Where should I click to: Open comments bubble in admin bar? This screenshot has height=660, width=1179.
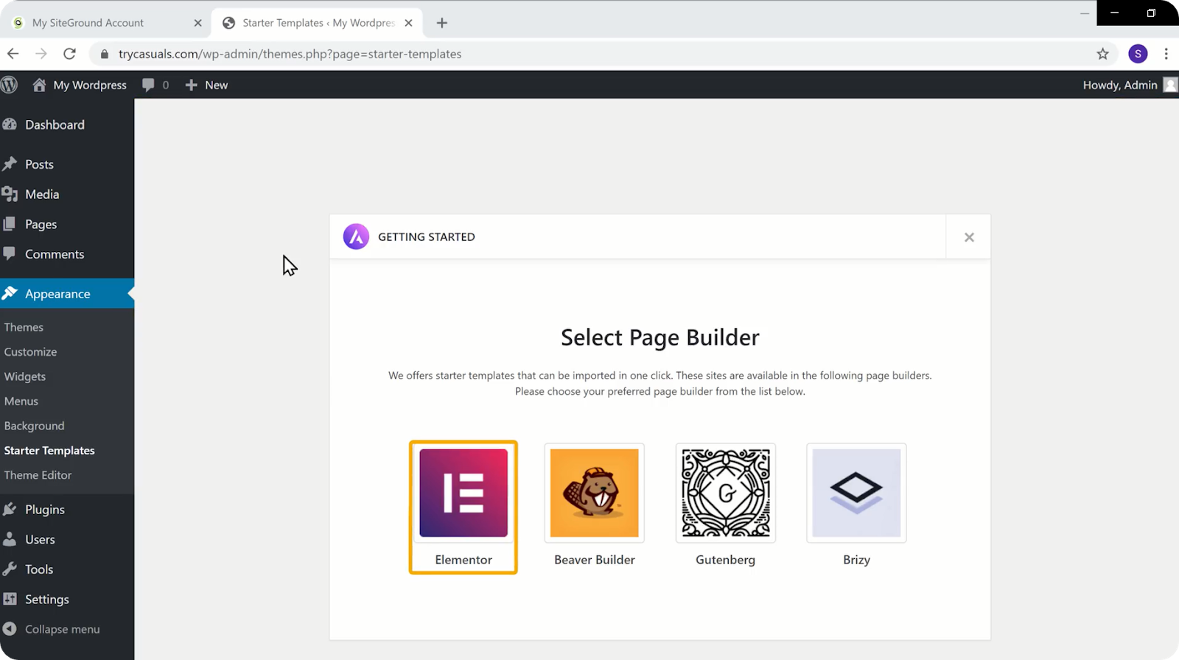point(148,85)
